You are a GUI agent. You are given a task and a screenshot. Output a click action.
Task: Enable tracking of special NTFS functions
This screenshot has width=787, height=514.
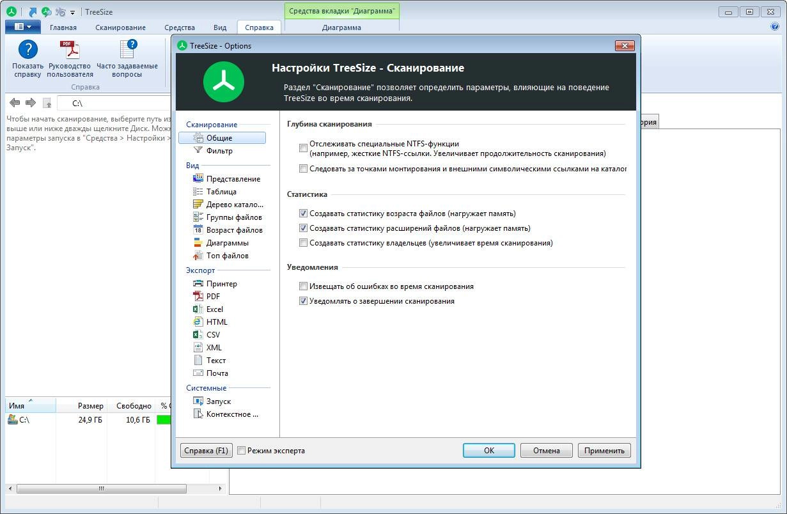tap(304, 148)
